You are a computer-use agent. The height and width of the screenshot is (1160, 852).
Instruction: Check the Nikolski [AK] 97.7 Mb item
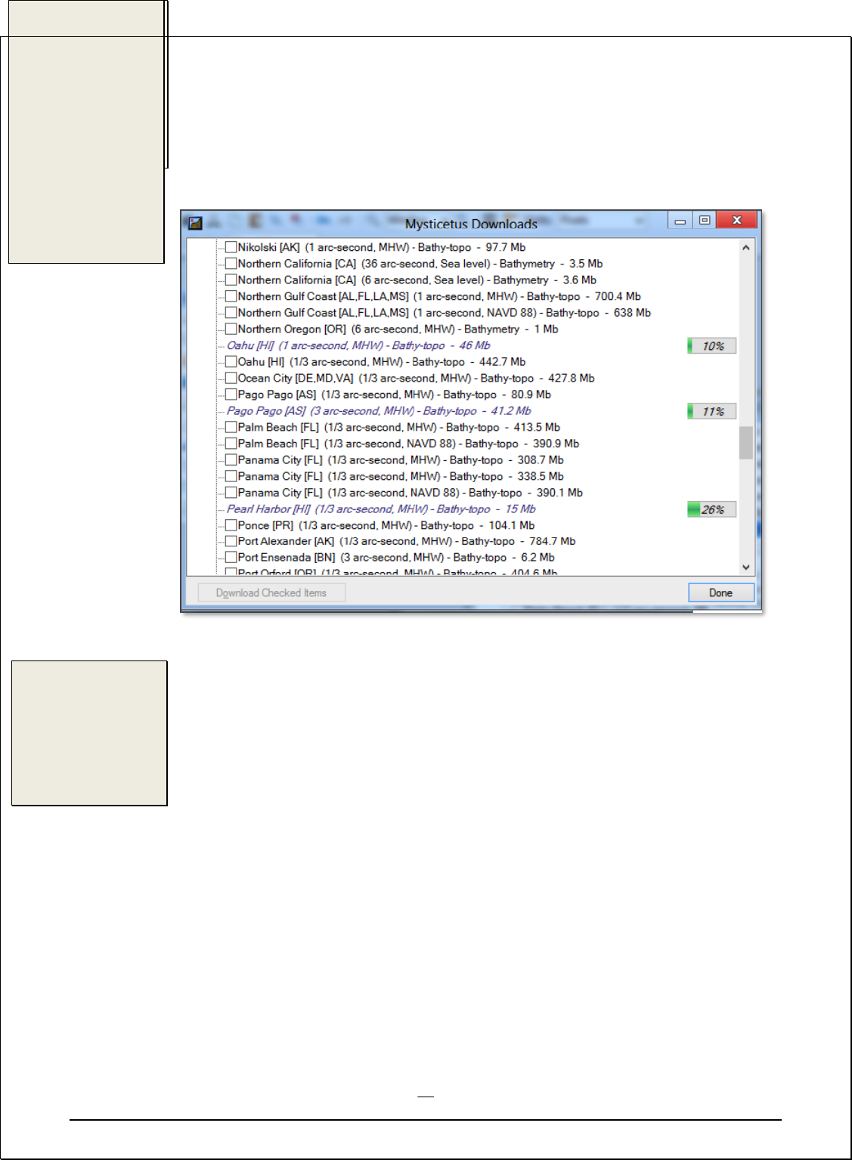[x=231, y=247]
